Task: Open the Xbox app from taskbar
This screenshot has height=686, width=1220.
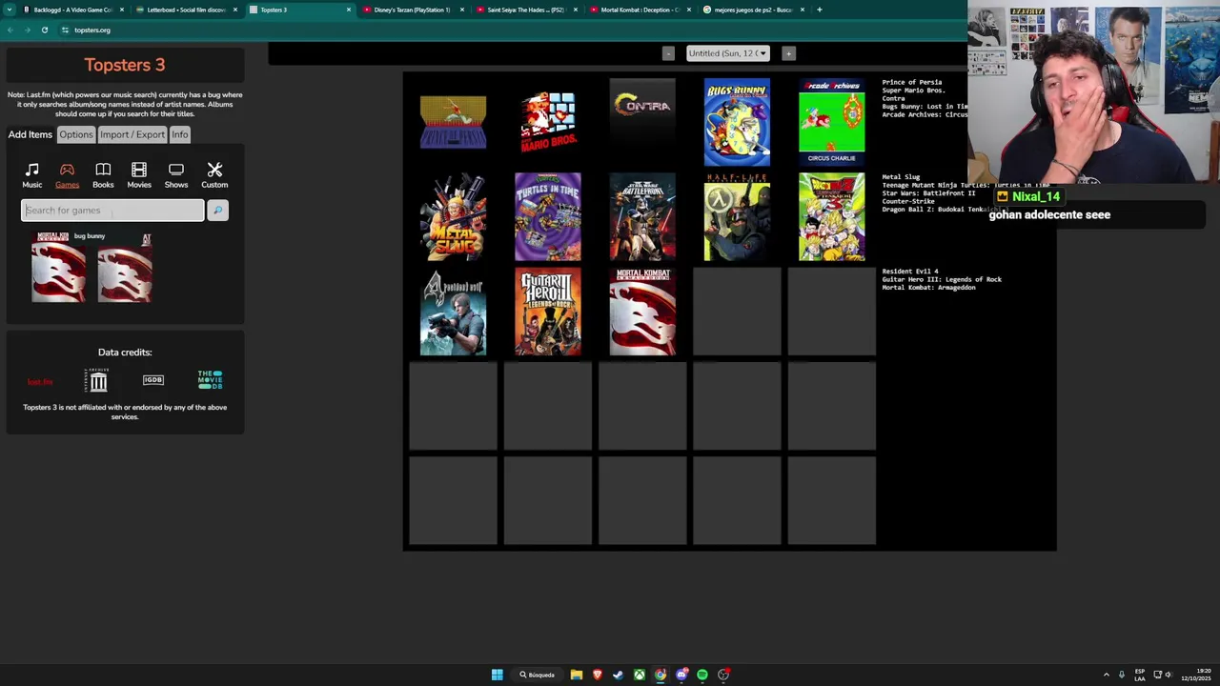Action: tap(640, 675)
